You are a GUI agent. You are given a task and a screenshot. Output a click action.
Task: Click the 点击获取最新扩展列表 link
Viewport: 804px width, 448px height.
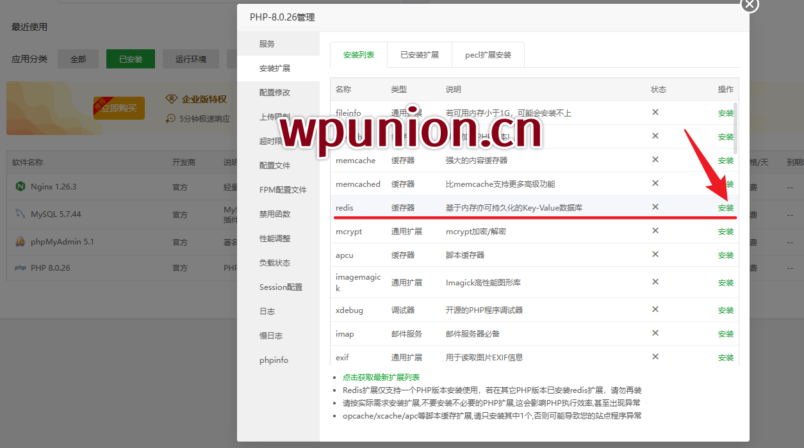point(381,378)
